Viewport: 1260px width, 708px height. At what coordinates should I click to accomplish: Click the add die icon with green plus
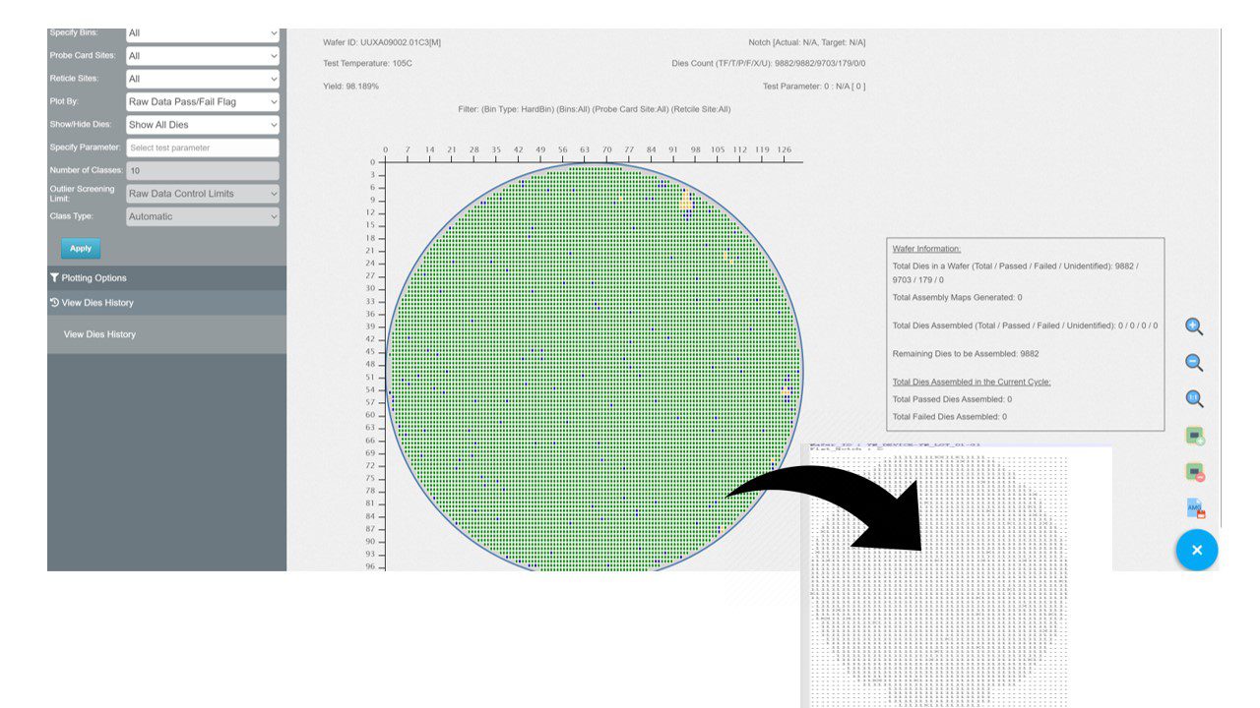(1195, 436)
